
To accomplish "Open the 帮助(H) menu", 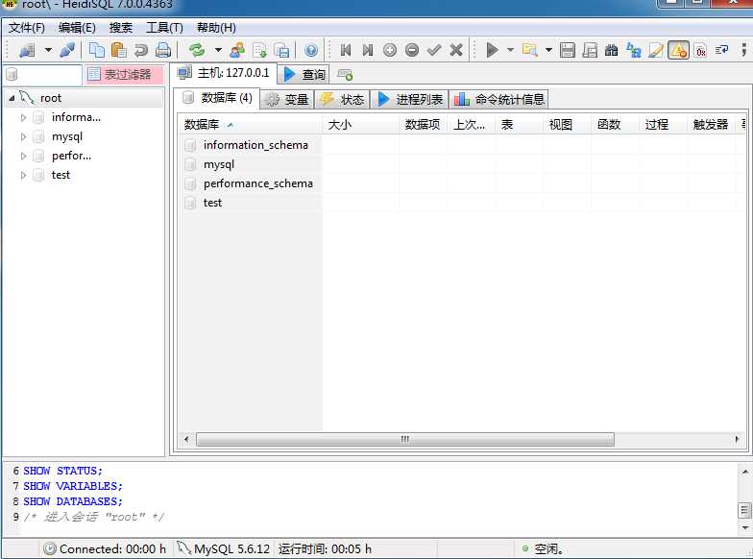I will (216, 28).
